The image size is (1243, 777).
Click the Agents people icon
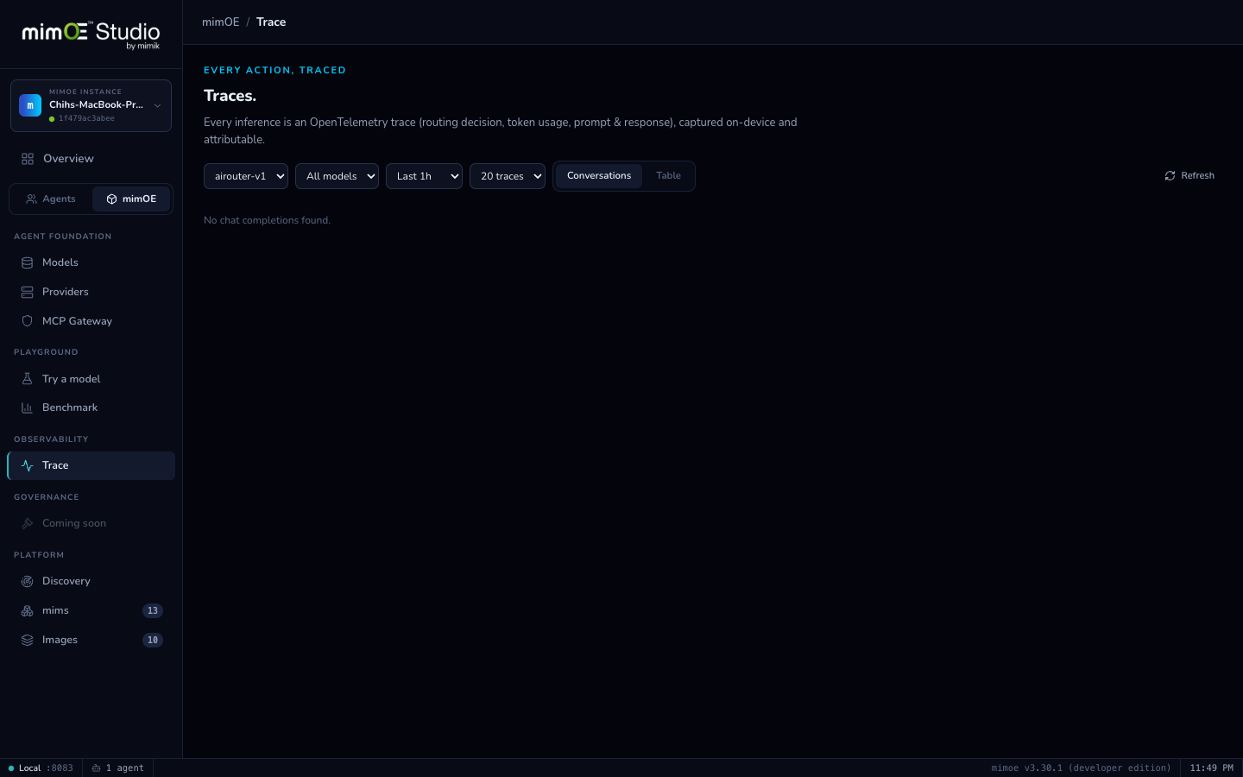coord(32,199)
